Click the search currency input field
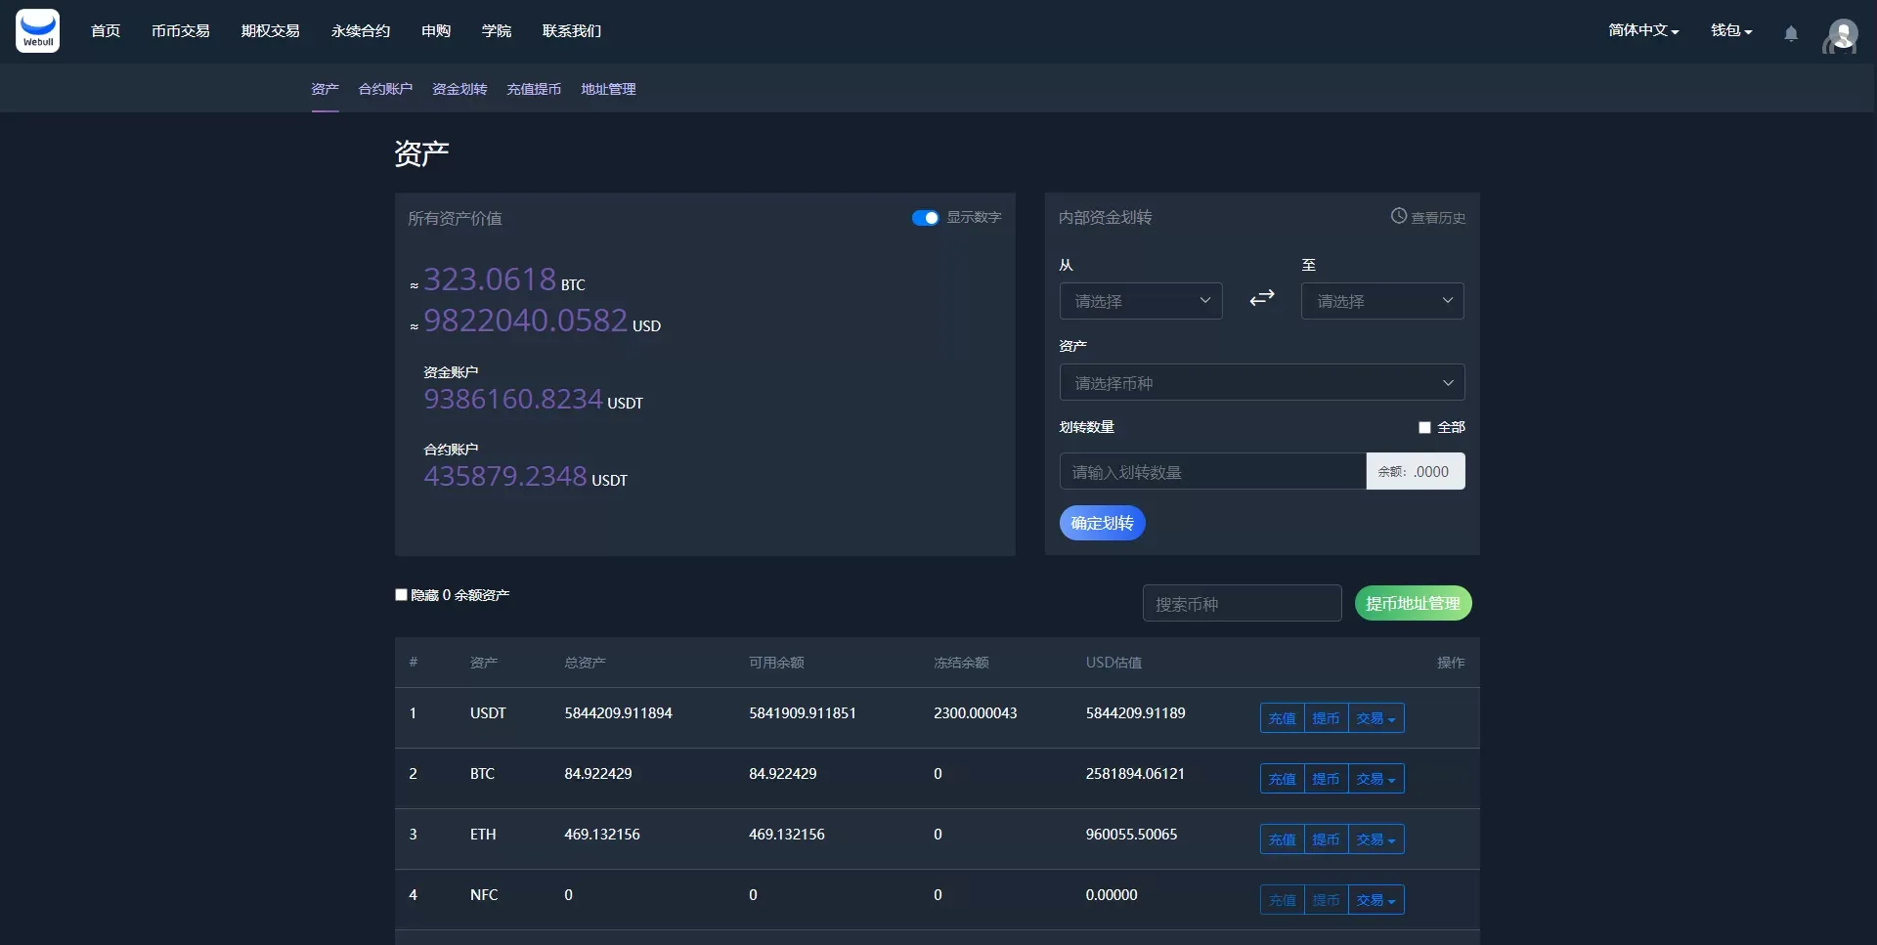Viewport: 1877px width, 945px height. click(x=1242, y=604)
